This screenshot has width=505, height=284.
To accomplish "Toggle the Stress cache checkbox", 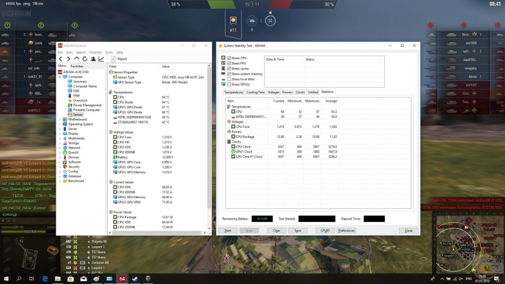I will click(229, 69).
